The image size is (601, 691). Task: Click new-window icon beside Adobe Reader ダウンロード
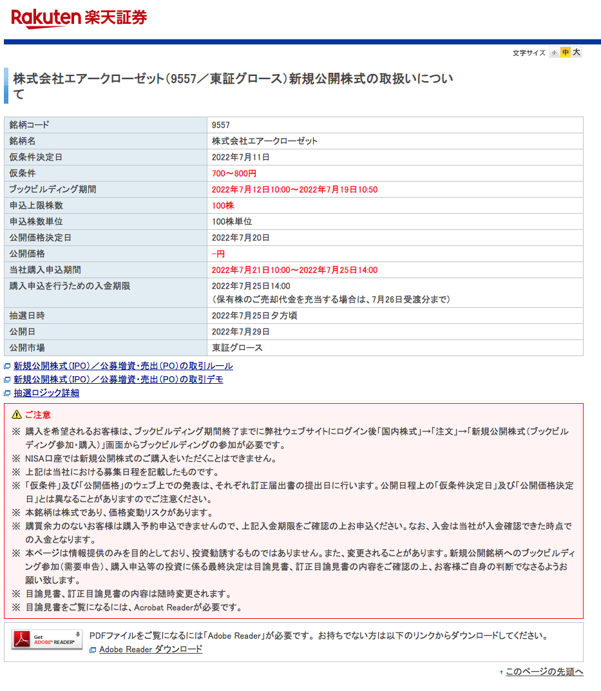93,650
